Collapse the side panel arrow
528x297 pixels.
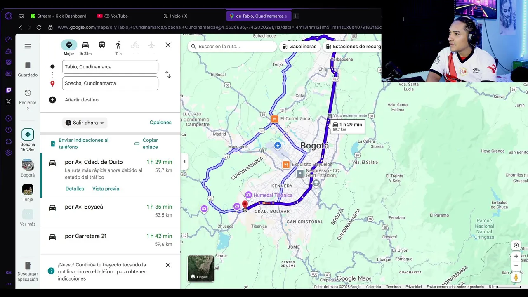[184, 161]
